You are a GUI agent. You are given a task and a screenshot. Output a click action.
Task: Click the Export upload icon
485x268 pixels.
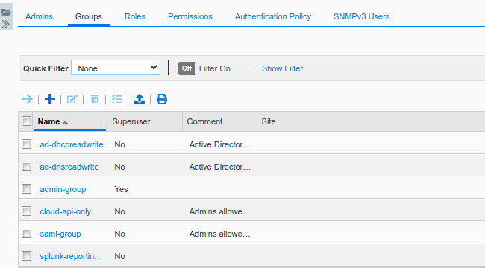click(x=140, y=100)
